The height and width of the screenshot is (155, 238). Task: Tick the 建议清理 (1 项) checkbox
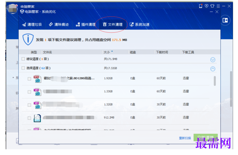pos(23,59)
